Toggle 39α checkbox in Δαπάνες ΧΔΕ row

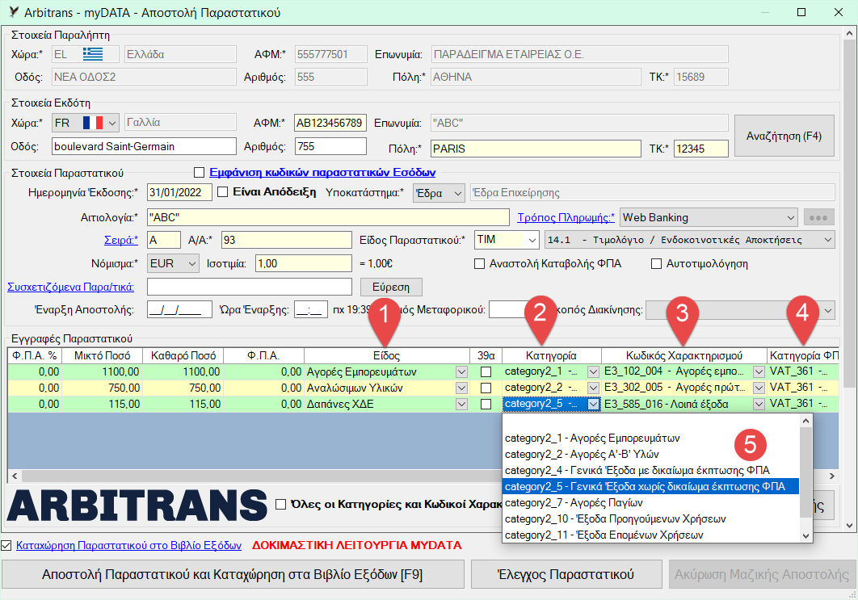(x=486, y=405)
